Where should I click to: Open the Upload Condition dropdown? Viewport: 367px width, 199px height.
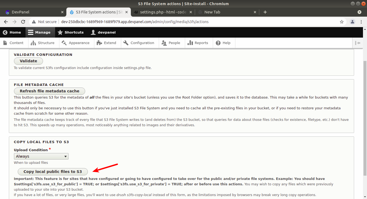click(x=41, y=156)
